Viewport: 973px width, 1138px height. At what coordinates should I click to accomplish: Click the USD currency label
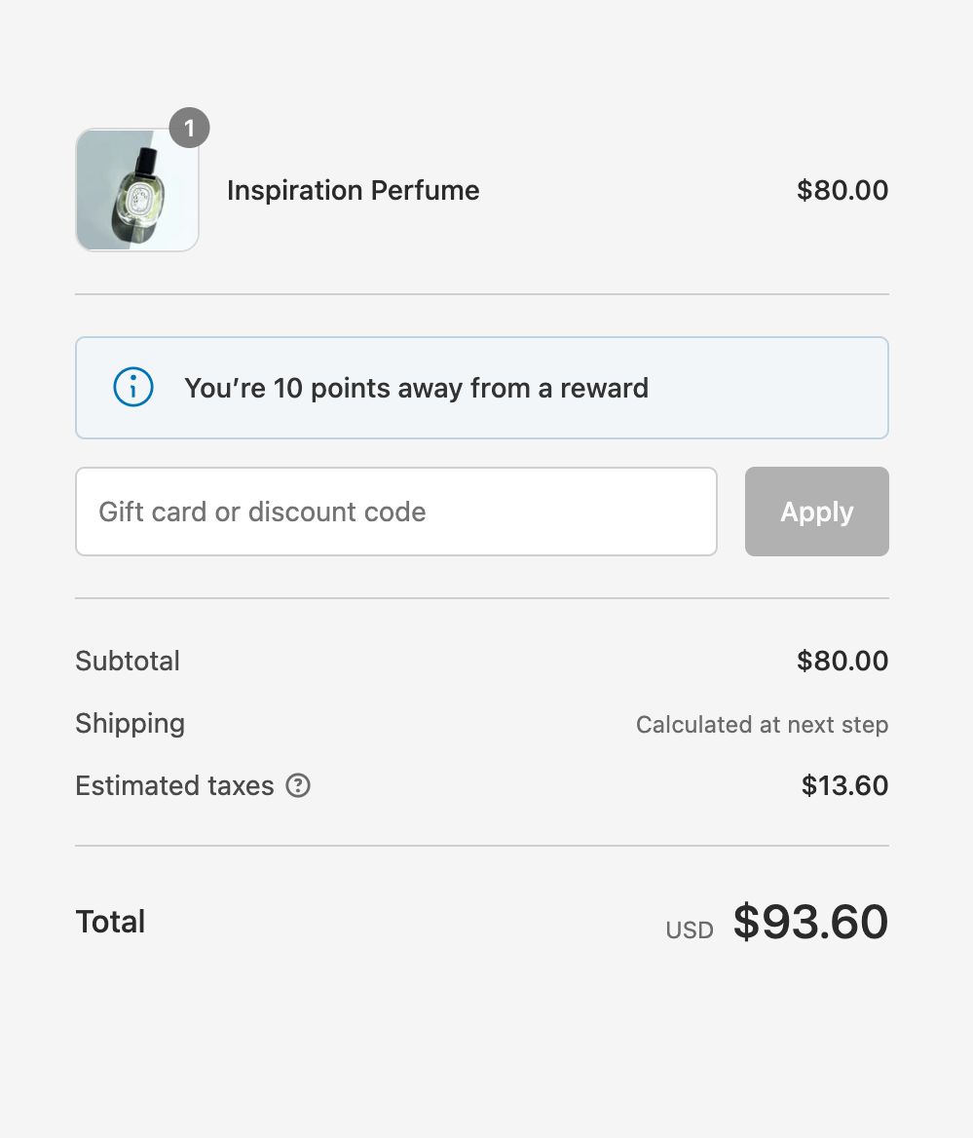tap(689, 929)
